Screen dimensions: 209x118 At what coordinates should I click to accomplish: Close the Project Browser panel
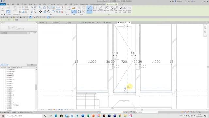(36, 68)
